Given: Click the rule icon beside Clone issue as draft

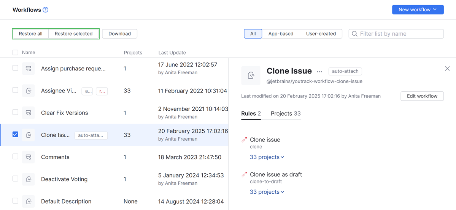Looking at the screenshot, I should click(x=244, y=175).
